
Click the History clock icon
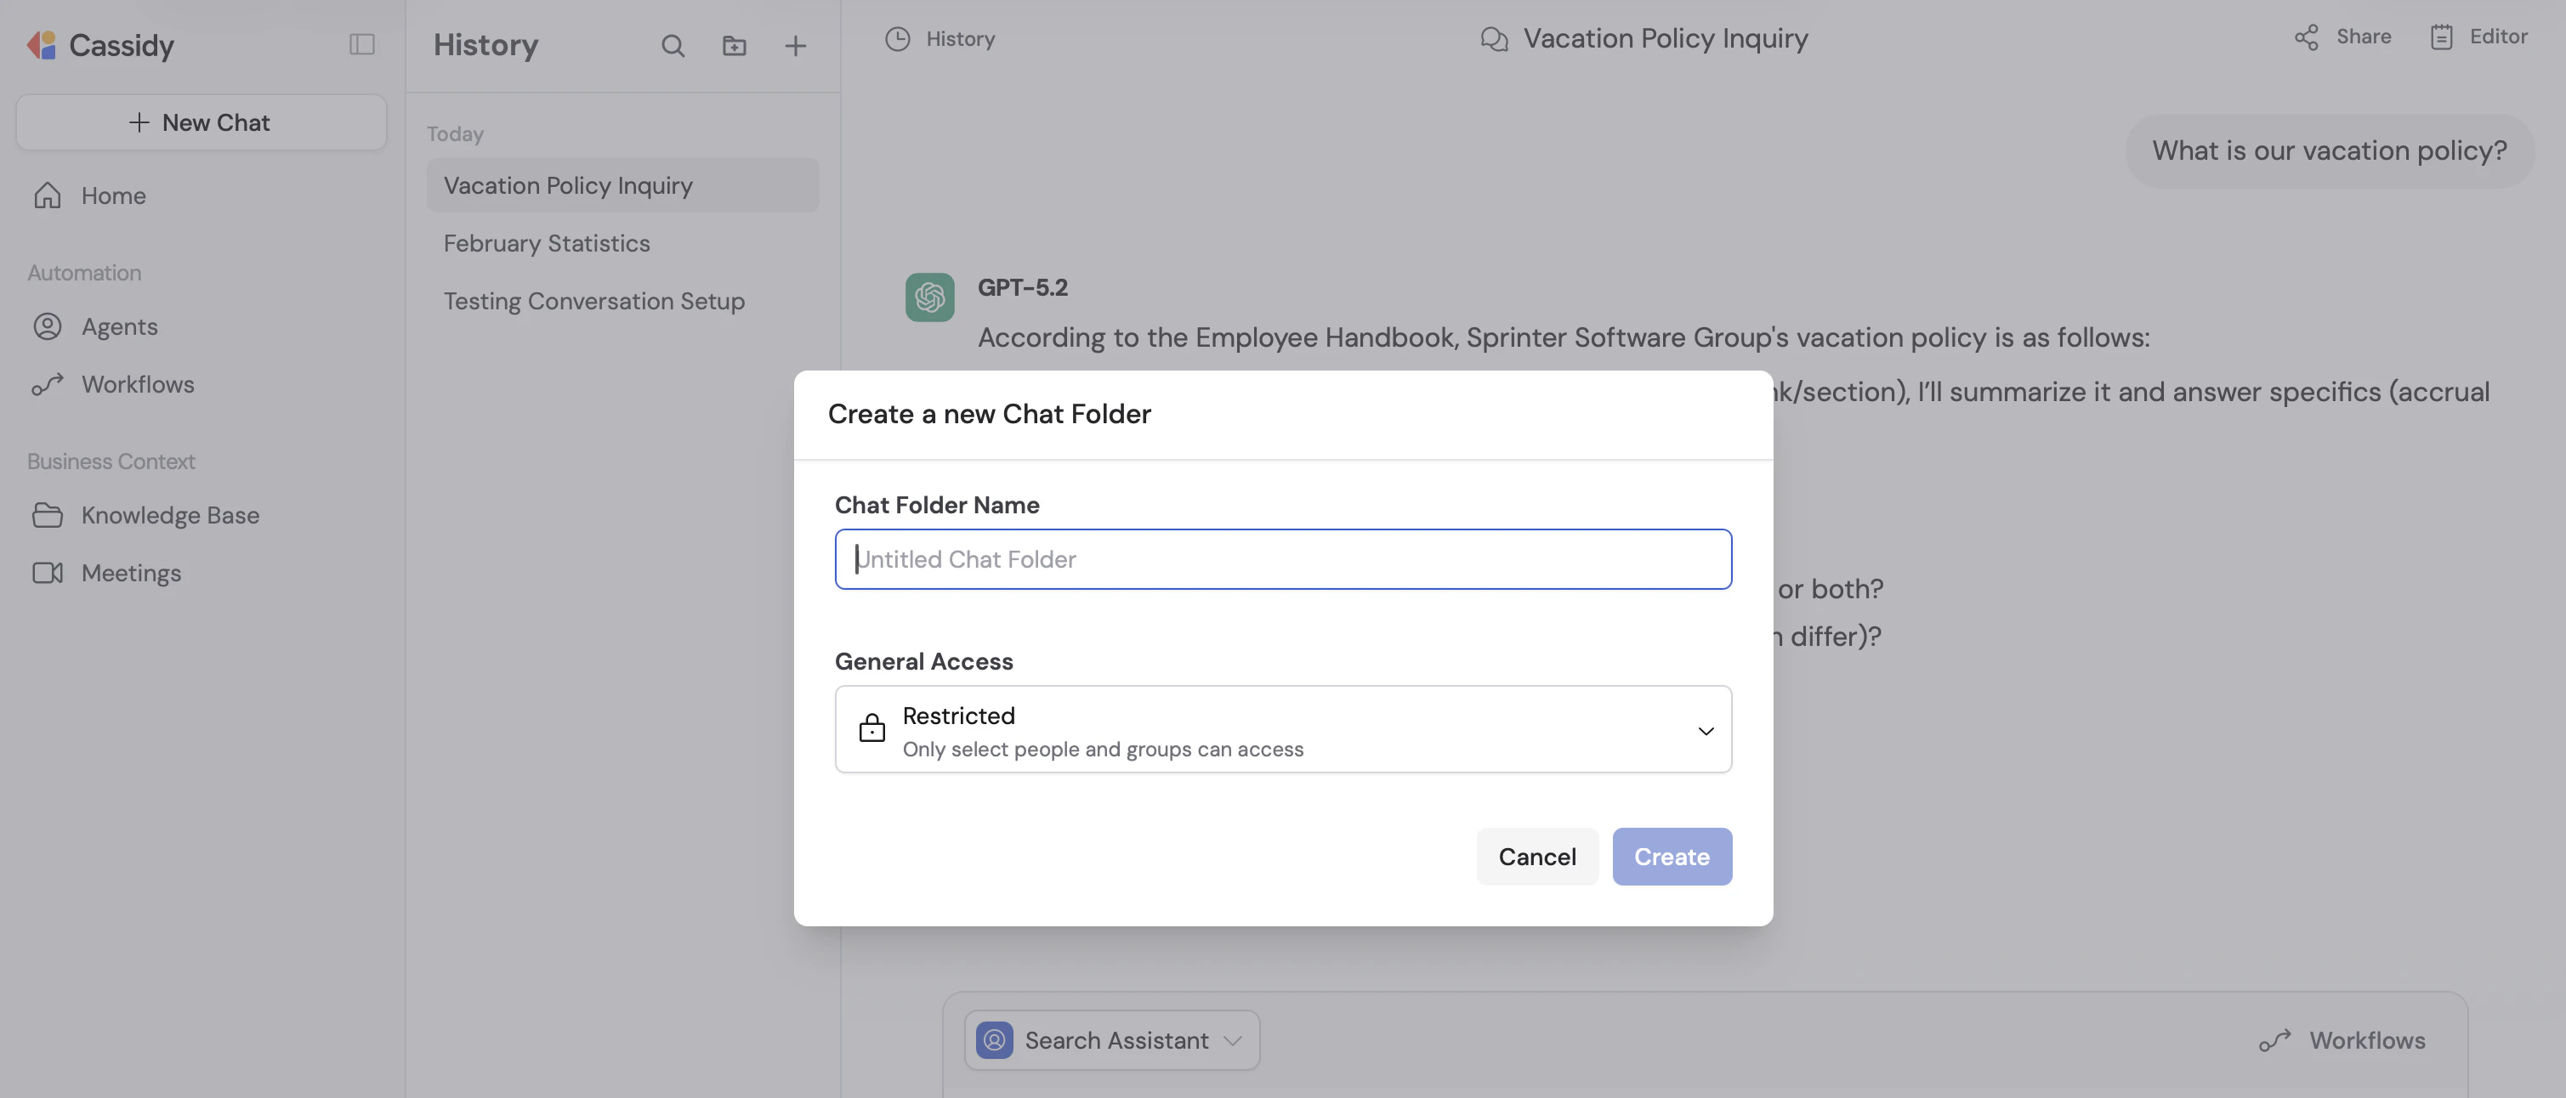point(898,39)
